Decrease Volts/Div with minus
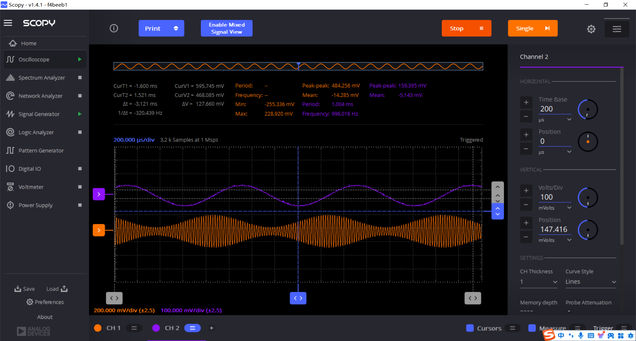 pos(526,205)
